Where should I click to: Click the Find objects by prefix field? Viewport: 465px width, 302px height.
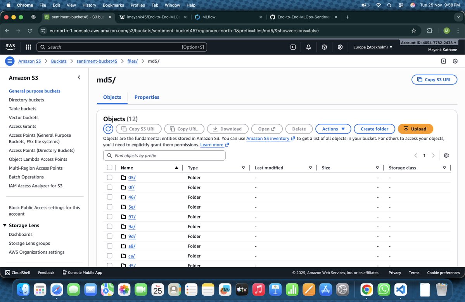point(164,155)
